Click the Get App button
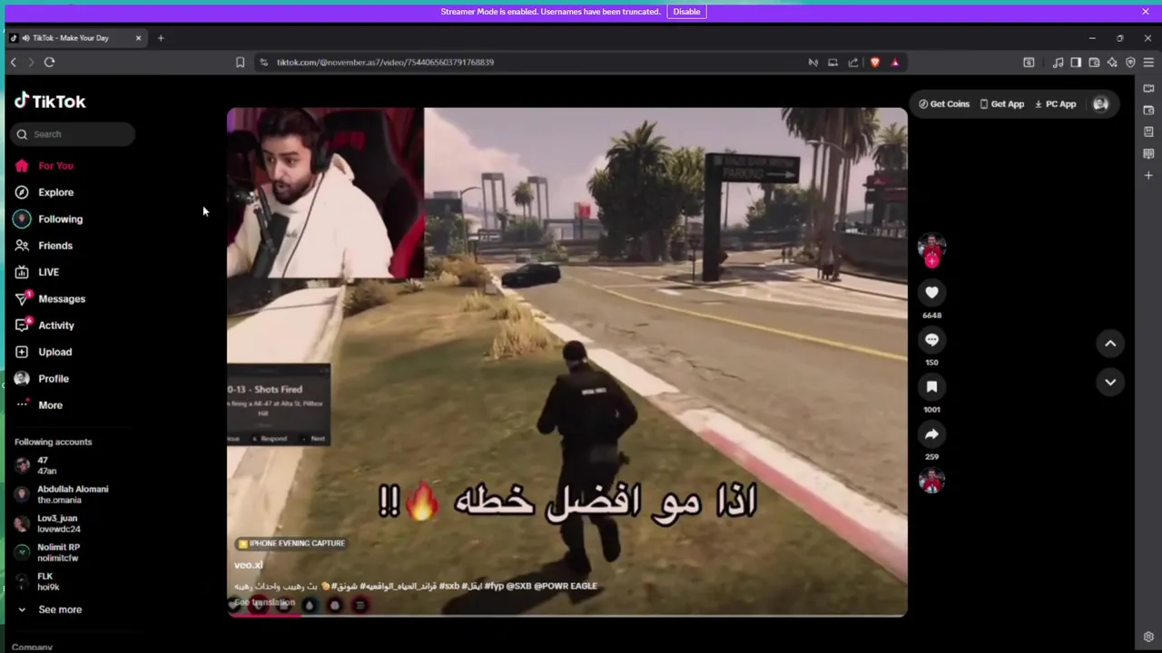Viewport: 1162px width, 653px height. tap(1002, 104)
